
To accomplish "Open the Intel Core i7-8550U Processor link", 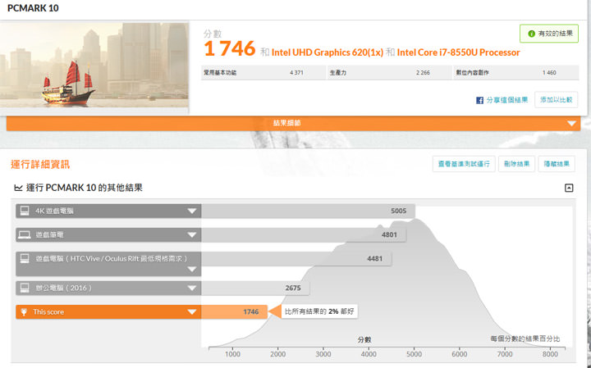I will 458,52.
